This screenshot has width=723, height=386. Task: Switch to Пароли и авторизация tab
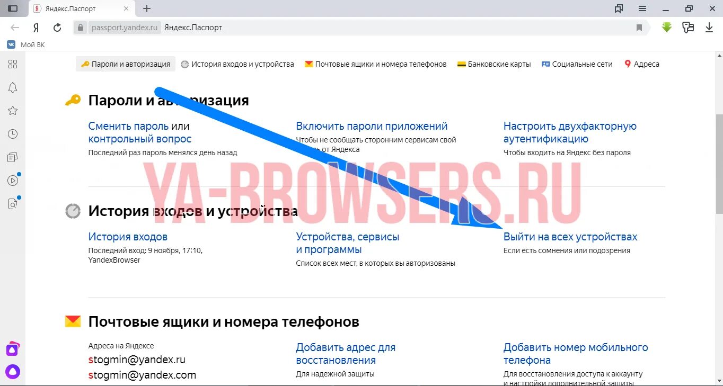click(x=125, y=64)
